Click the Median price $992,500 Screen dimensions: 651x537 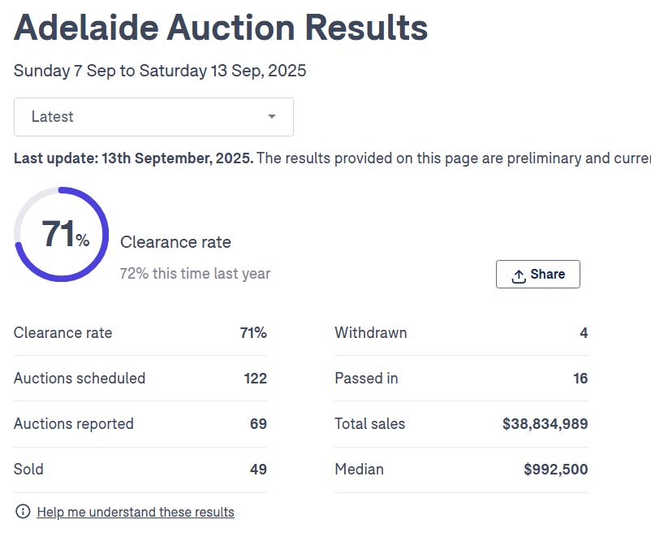tap(556, 470)
